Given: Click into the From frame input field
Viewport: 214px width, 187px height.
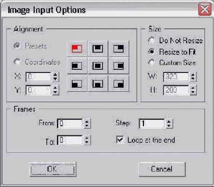Looking at the screenshot, I should (70, 123).
